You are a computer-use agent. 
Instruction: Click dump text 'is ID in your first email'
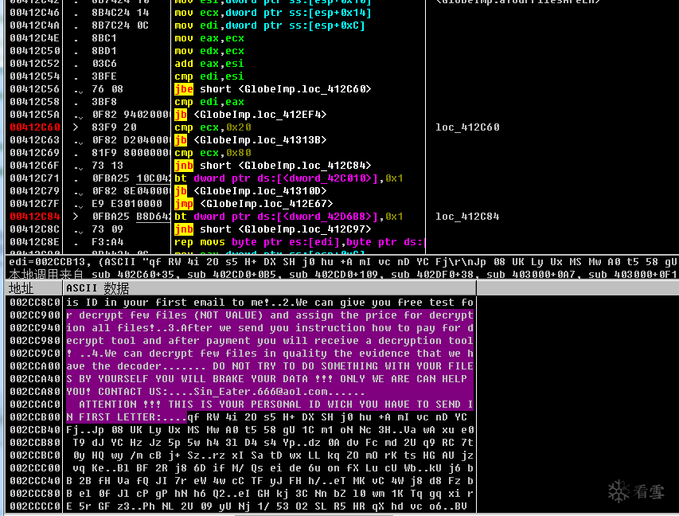pyautogui.click(x=146, y=303)
